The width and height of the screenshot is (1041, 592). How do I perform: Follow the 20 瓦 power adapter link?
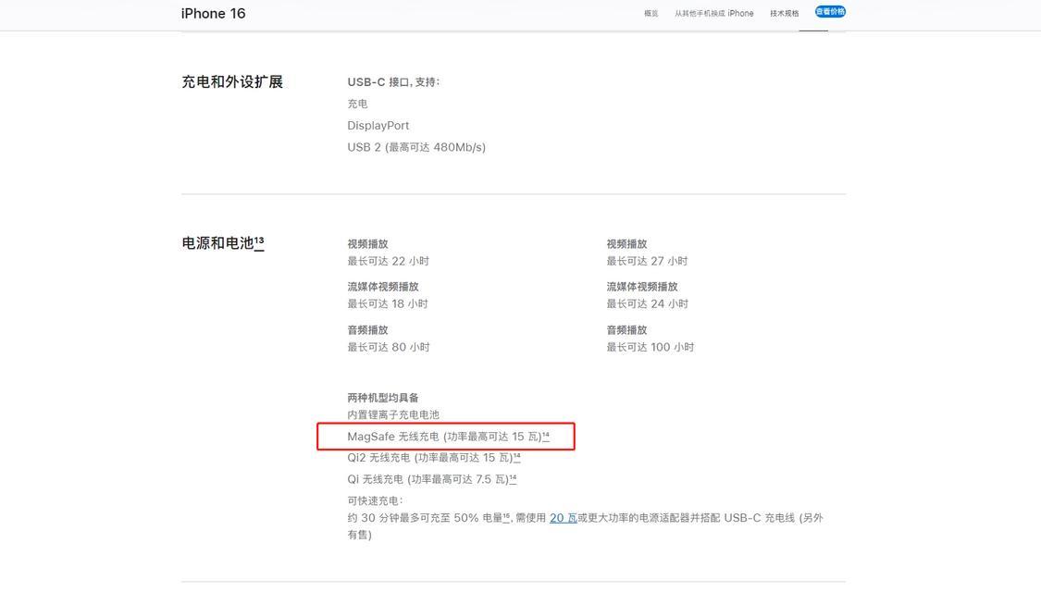coord(563,518)
